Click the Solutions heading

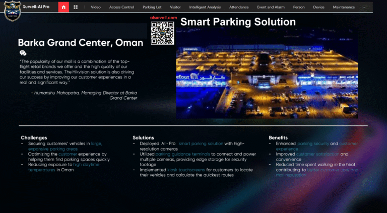tap(143, 137)
